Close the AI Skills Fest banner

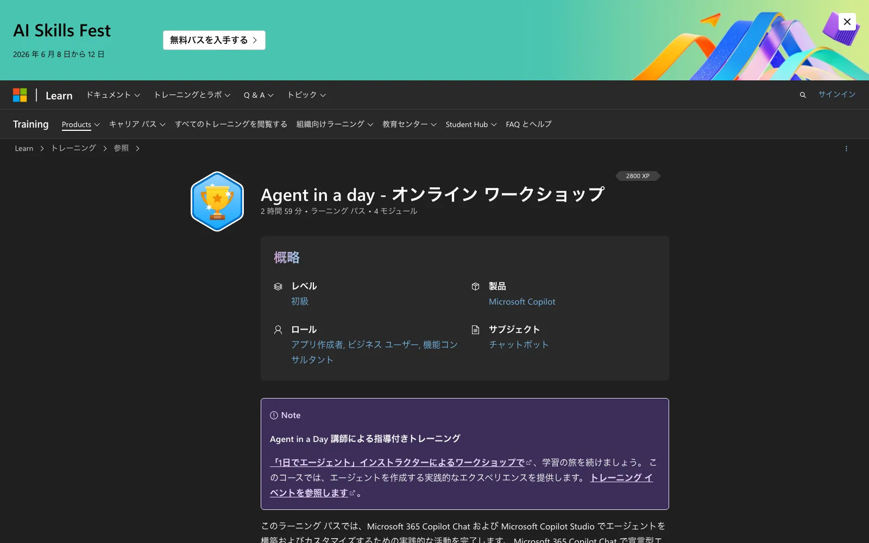pyautogui.click(x=847, y=22)
